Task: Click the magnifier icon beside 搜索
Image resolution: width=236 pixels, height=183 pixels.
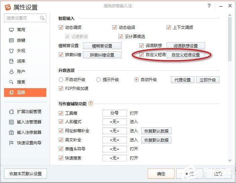Action: coord(11,82)
